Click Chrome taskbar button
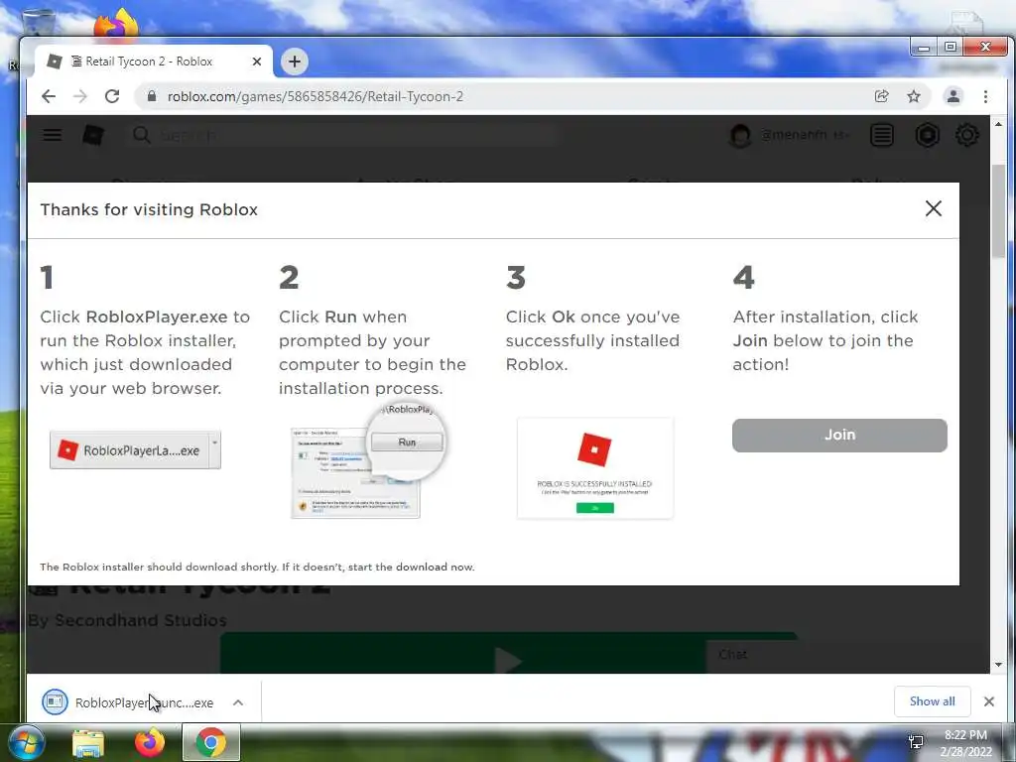 (211, 742)
